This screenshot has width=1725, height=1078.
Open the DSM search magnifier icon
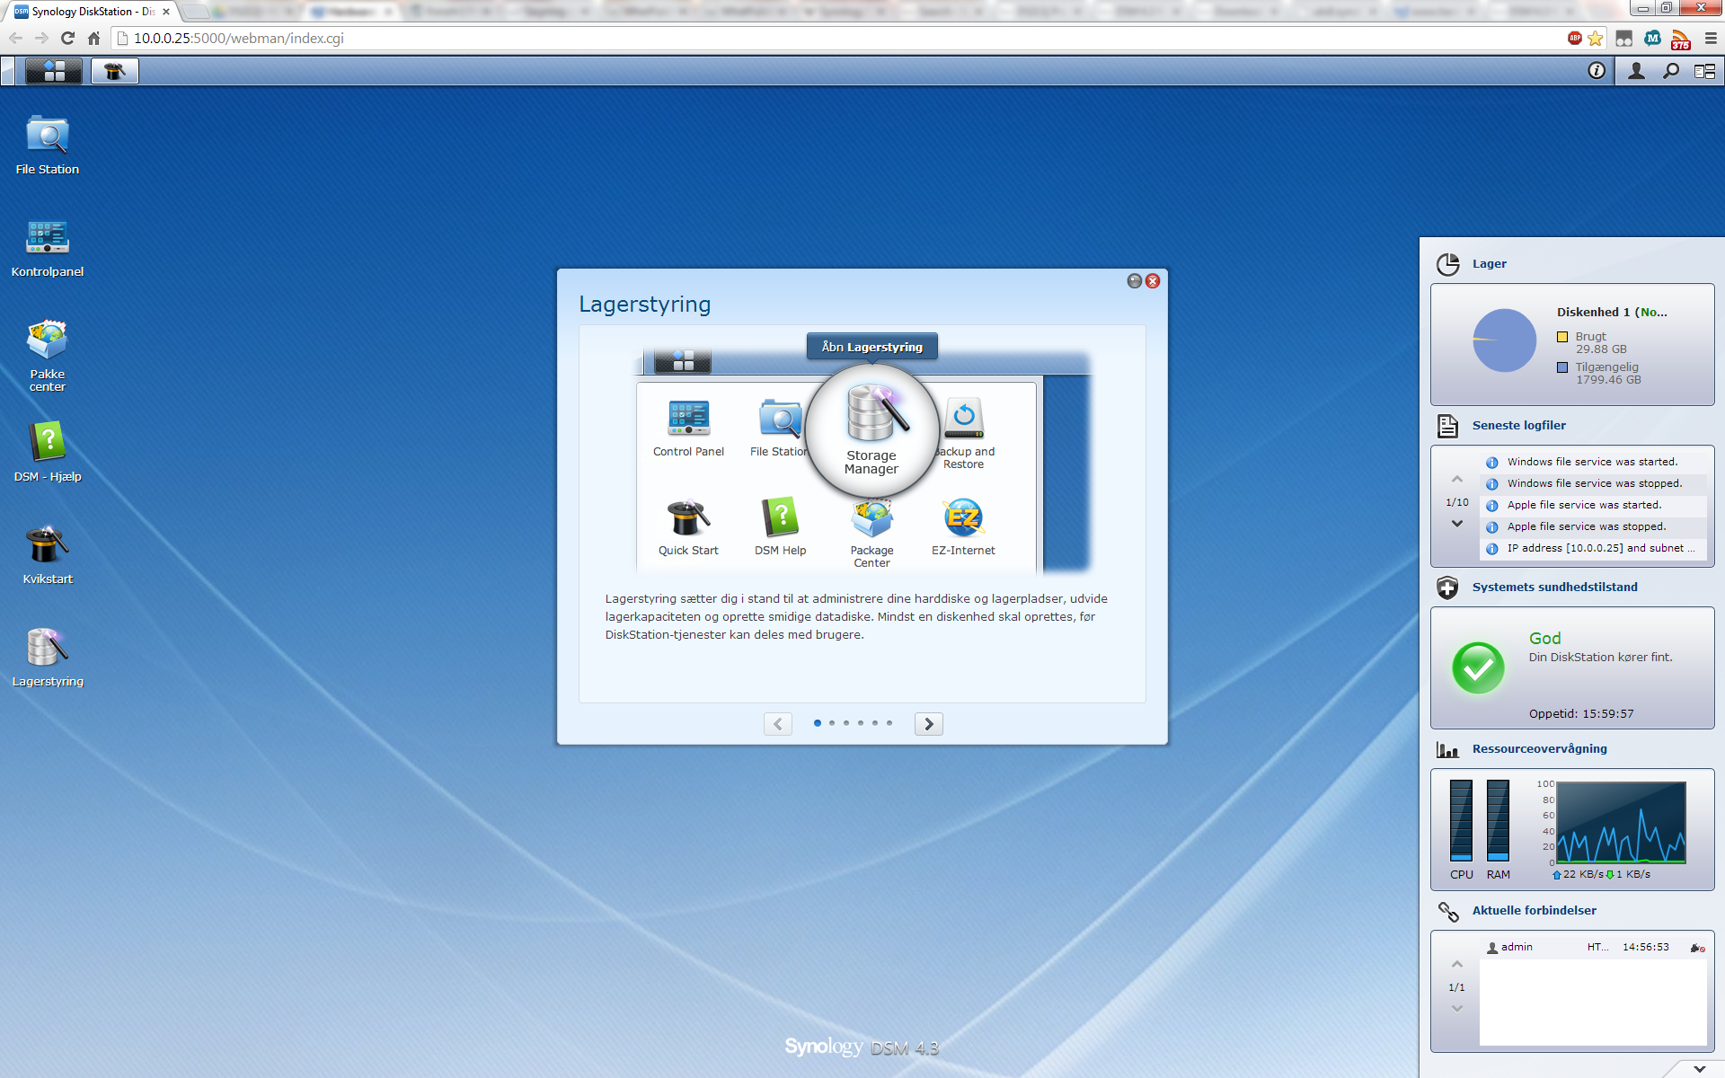pyautogui.click(x=1671, y=71)
